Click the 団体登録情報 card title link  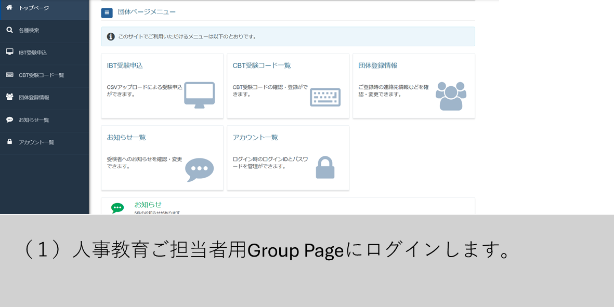pos(377,65)
